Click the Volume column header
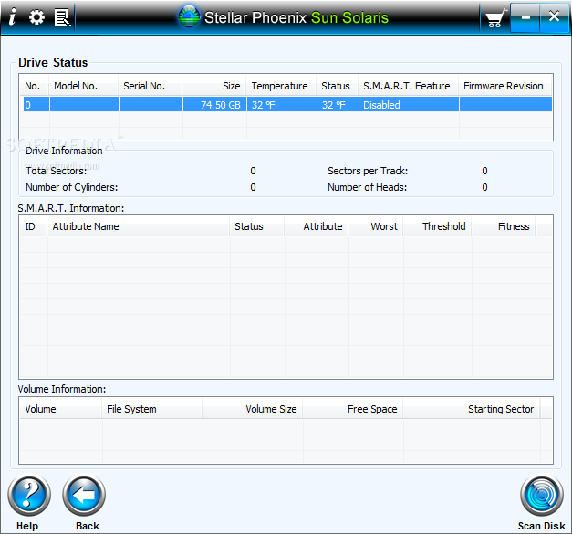572x534 pixels. (x=60, y=409)
